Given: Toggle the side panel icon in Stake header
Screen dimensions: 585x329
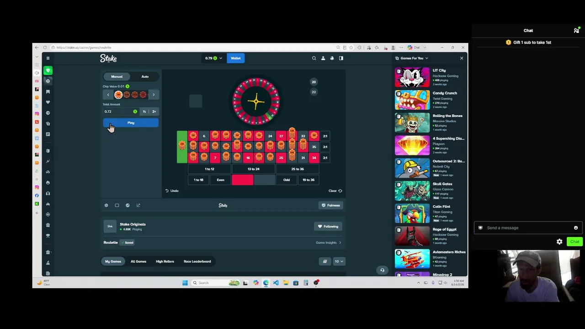Looking at the screenshot, I should (x=341, y=58).
